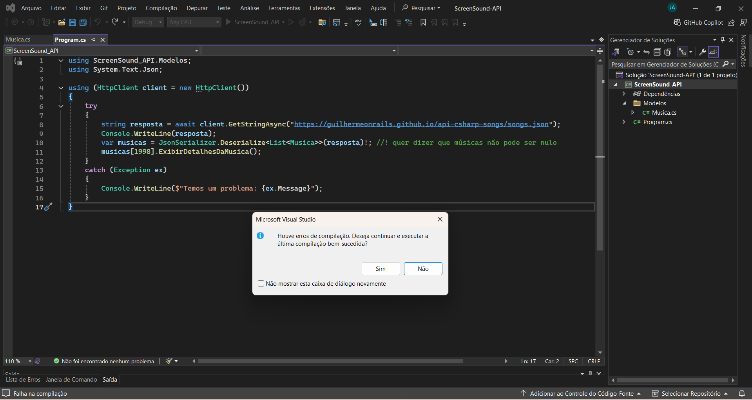Viewport: 752px width, 400px height.
Task: Redo action using the curved arrow icon
Action: [115, 22]
